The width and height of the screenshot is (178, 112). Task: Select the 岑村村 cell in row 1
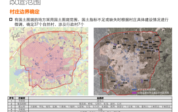(22, 101)
